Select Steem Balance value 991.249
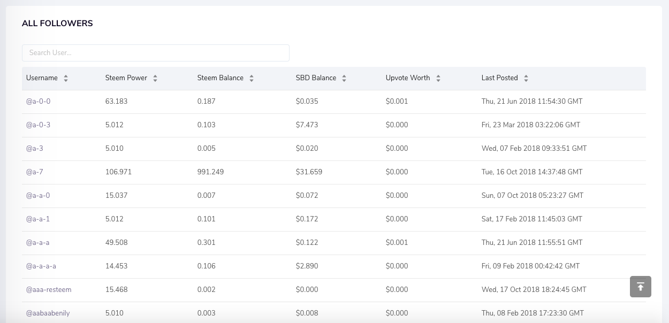669x323 pixels. pos(211,172)
